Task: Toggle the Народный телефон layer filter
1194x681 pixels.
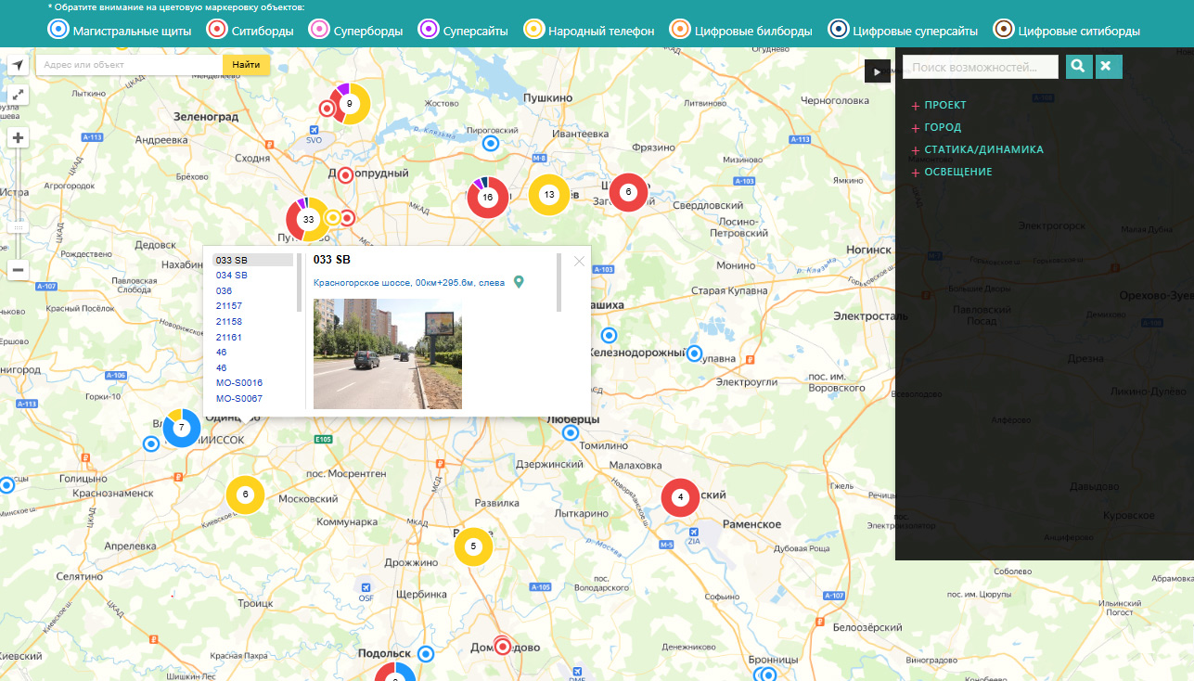Action: click(535, 30)
